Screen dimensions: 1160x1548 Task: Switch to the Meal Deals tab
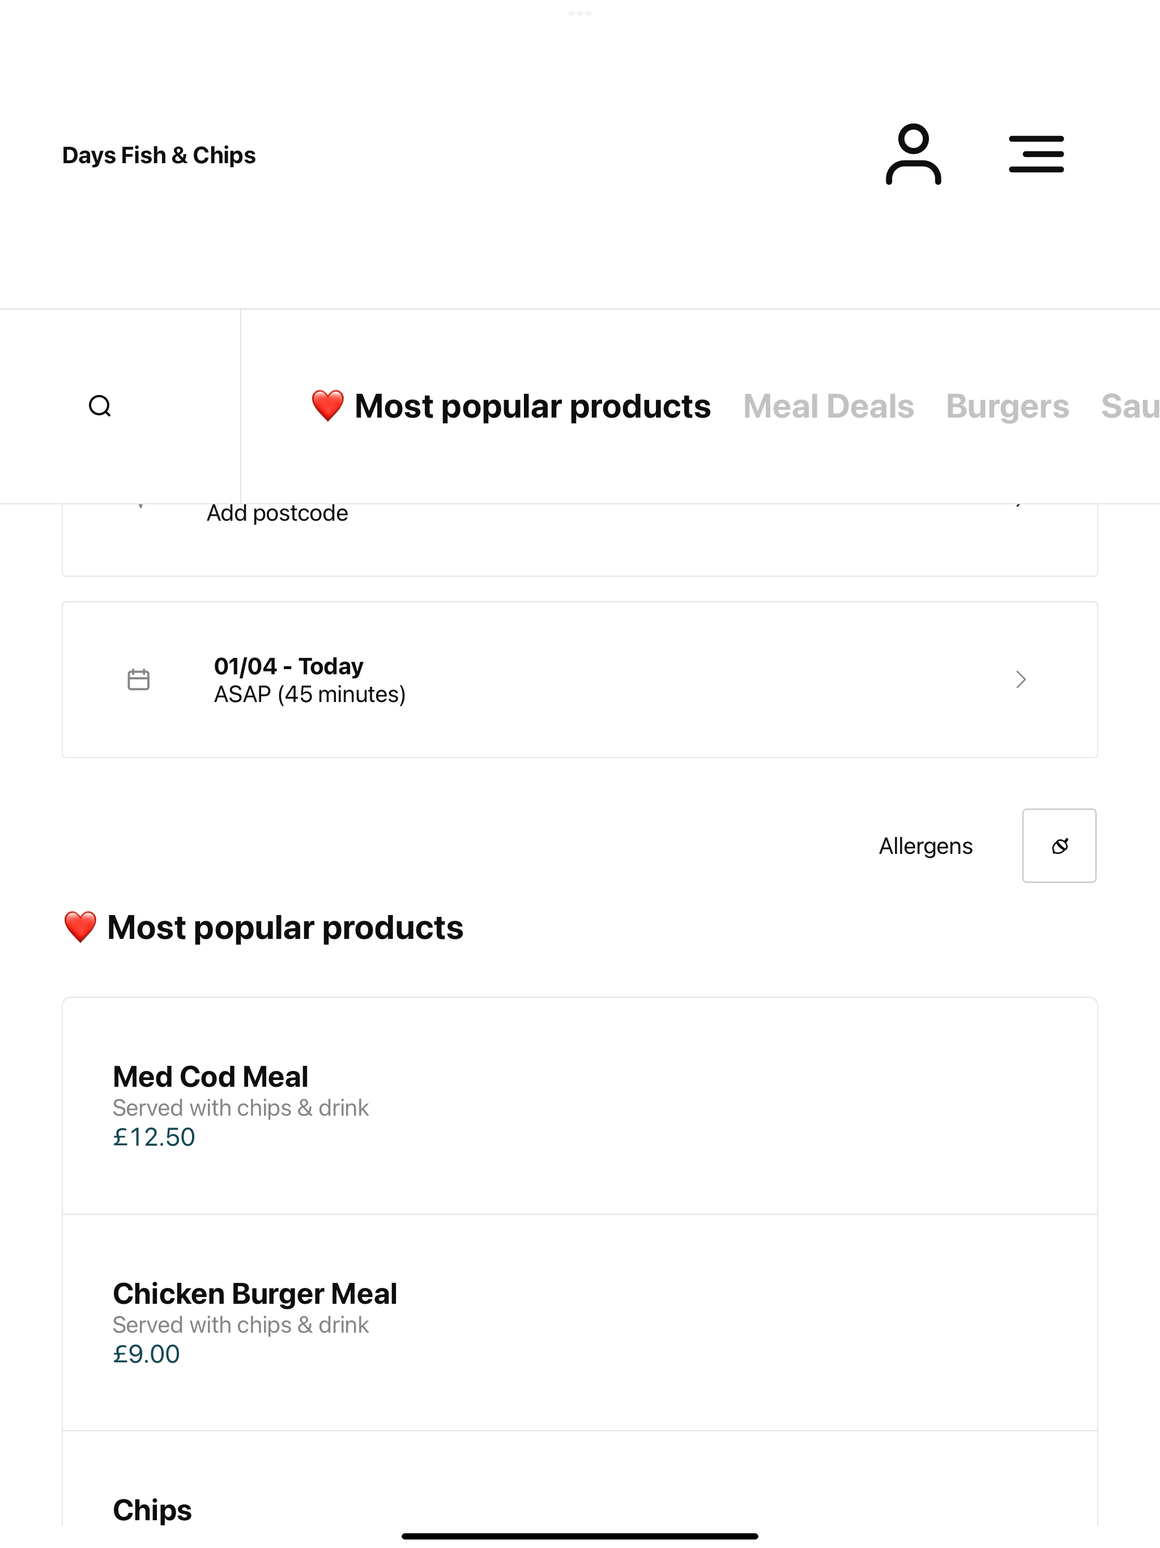click(x=829, y=406)
